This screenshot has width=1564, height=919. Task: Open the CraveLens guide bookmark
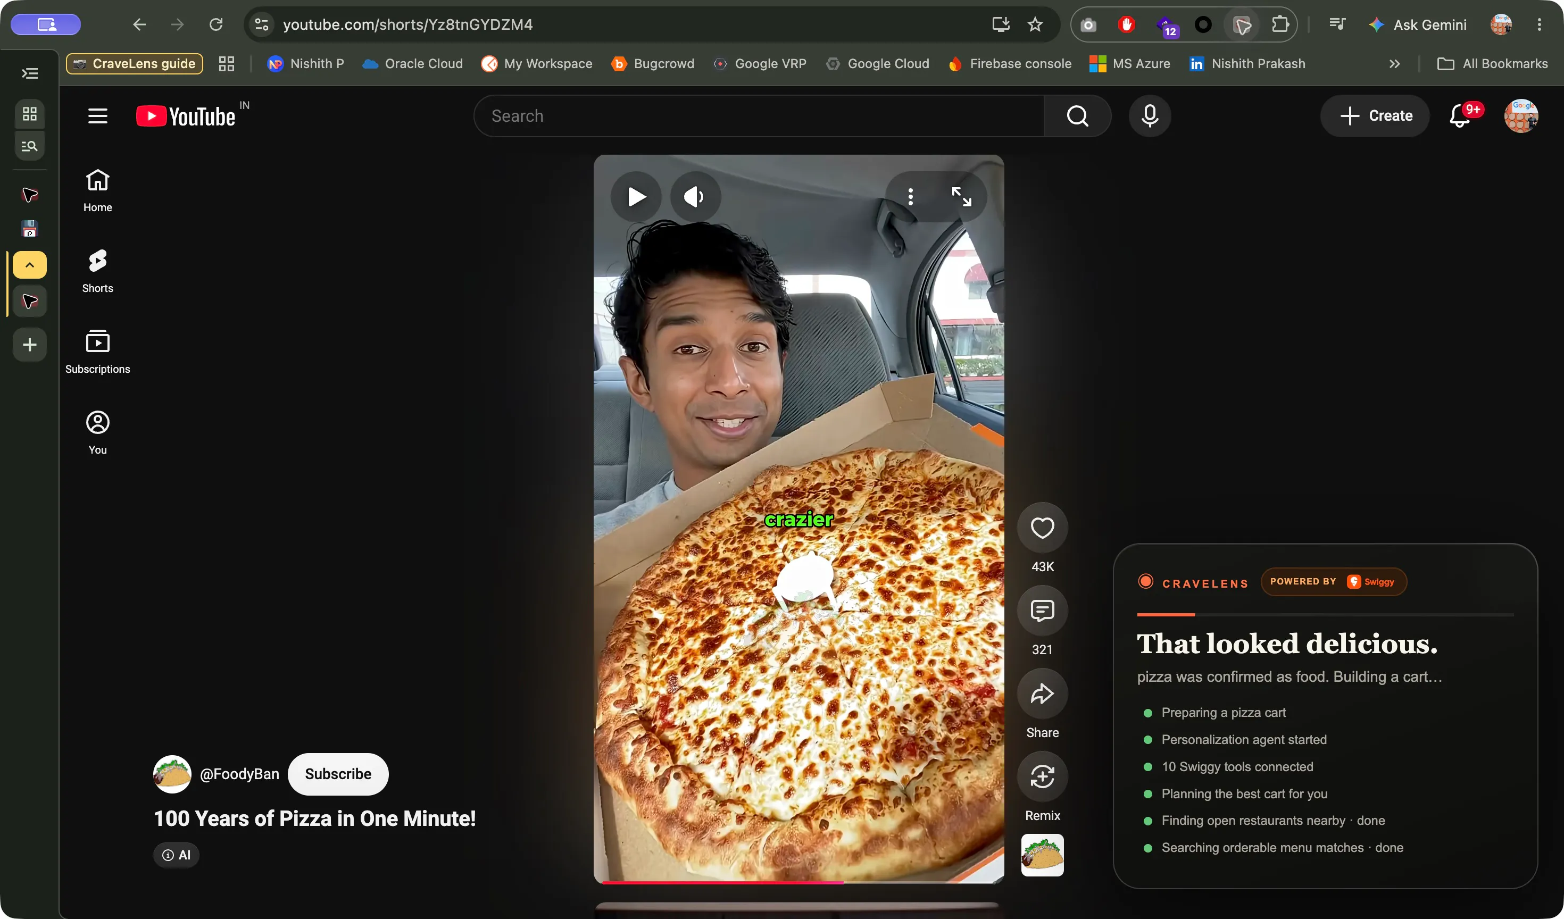135,64
